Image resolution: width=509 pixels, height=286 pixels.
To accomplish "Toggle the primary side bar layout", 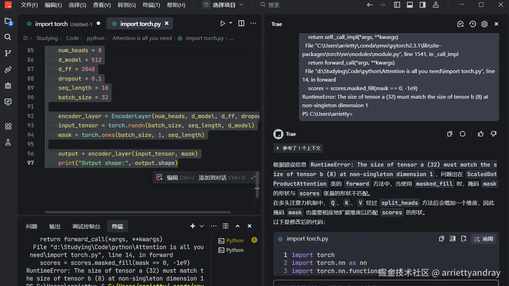I will coord(397,5).
